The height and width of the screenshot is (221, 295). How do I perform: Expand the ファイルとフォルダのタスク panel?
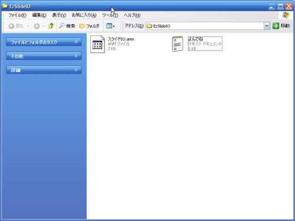44,42
